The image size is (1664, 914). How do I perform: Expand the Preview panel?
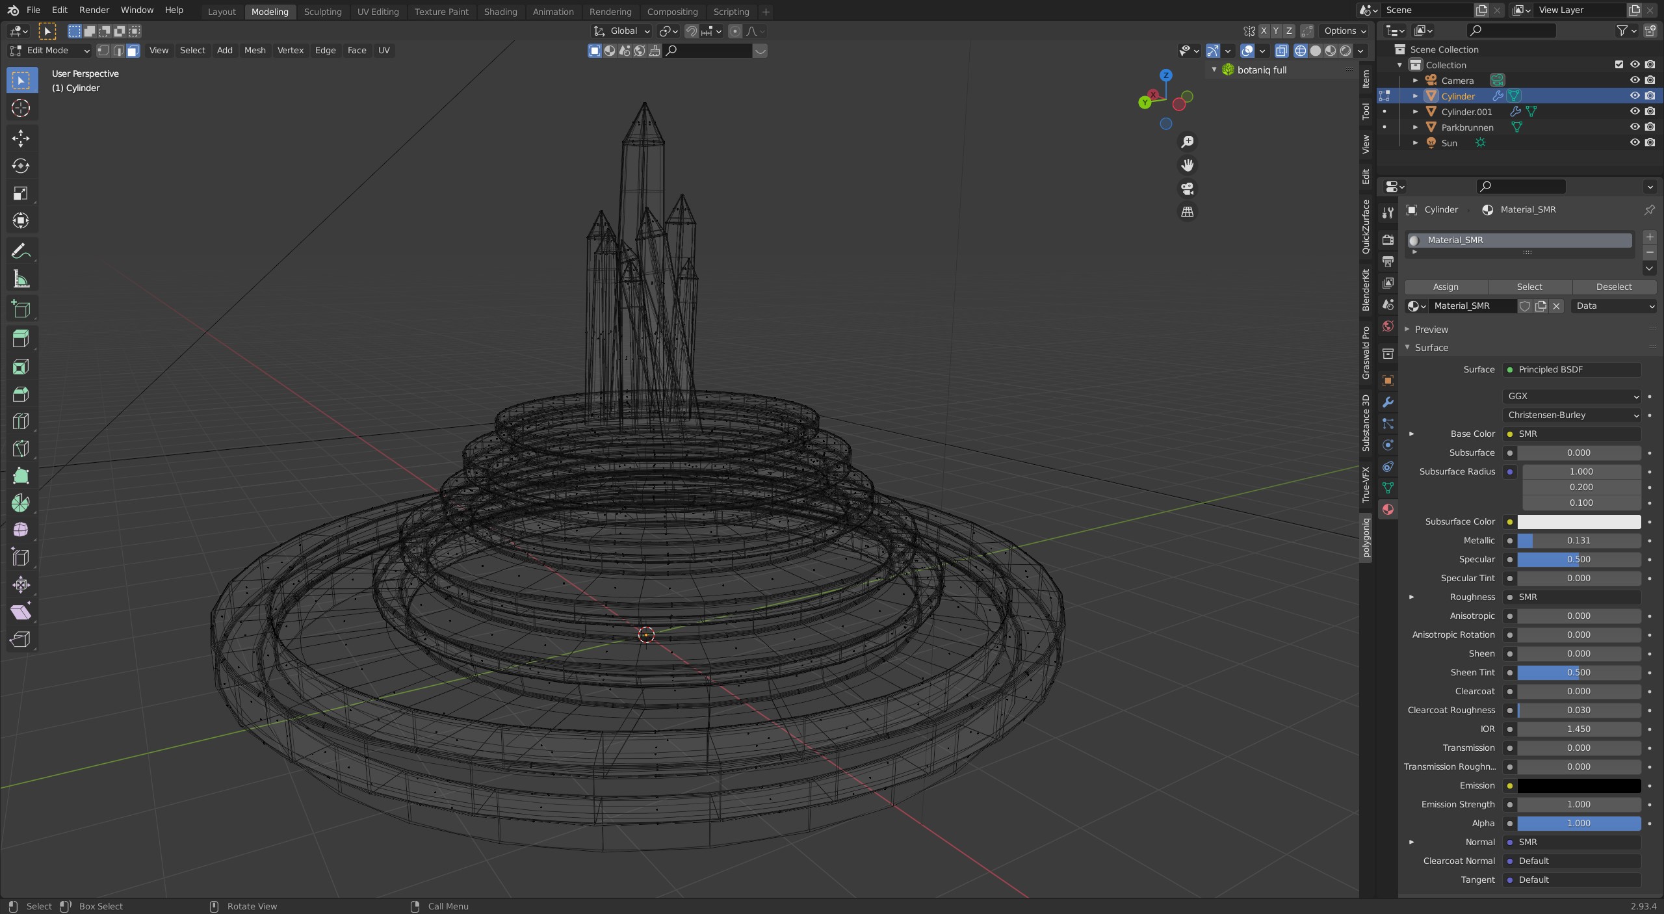pos(1431,330)
